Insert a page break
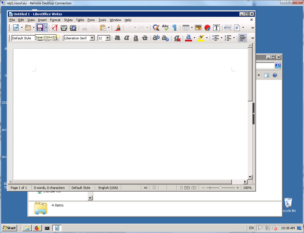 click(228, 28)
